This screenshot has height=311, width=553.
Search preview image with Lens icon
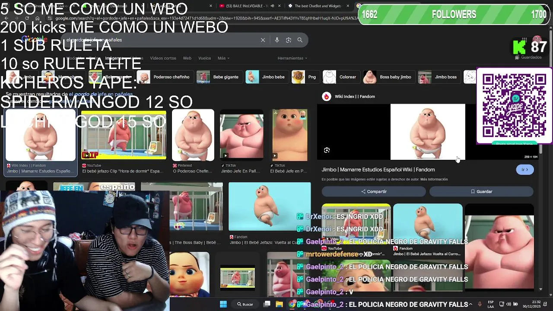tap(327, 150)
